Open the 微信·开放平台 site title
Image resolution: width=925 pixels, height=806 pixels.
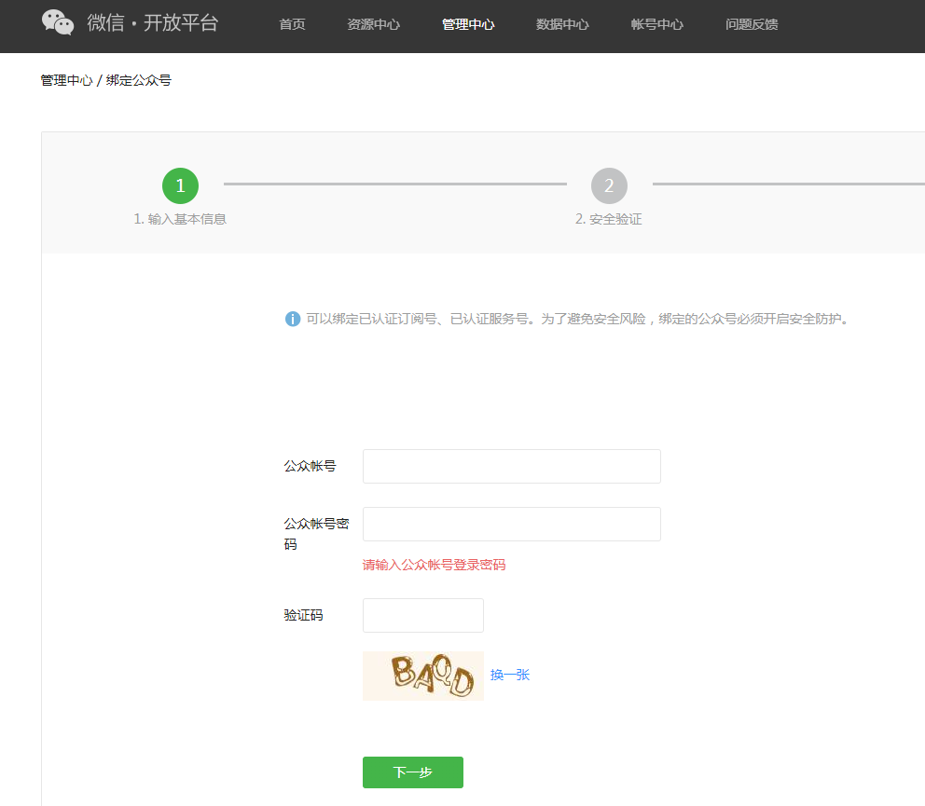tap(153, 23)
